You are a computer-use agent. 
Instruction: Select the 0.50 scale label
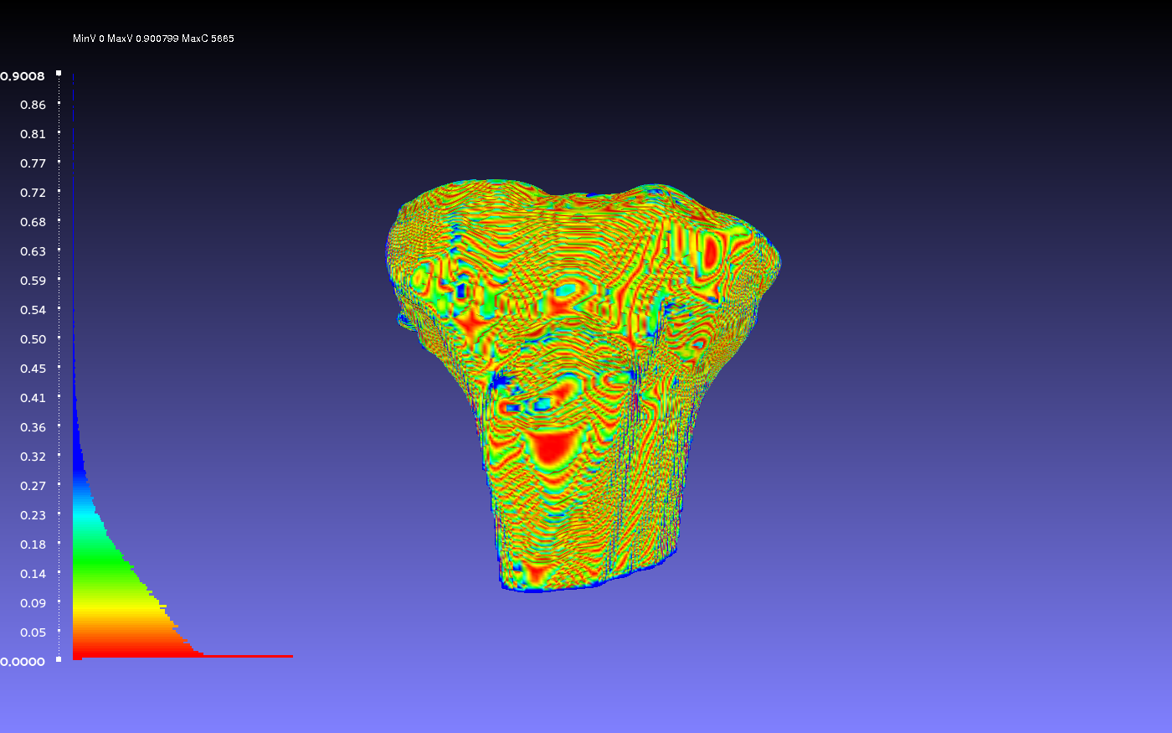coord(33,339)
